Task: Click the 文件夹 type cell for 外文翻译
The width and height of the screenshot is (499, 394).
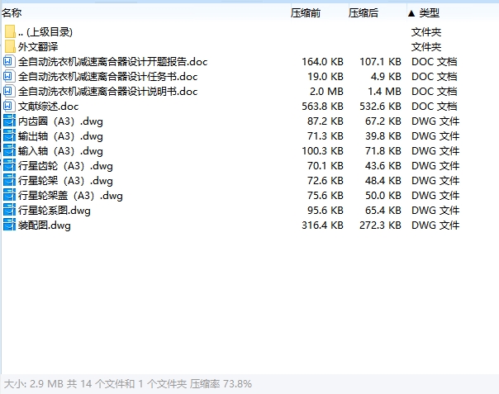Action: [426, 47]
